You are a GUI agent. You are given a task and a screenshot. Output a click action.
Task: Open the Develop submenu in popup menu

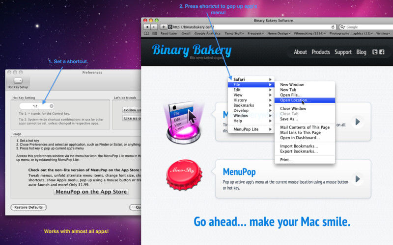point(251,111)
